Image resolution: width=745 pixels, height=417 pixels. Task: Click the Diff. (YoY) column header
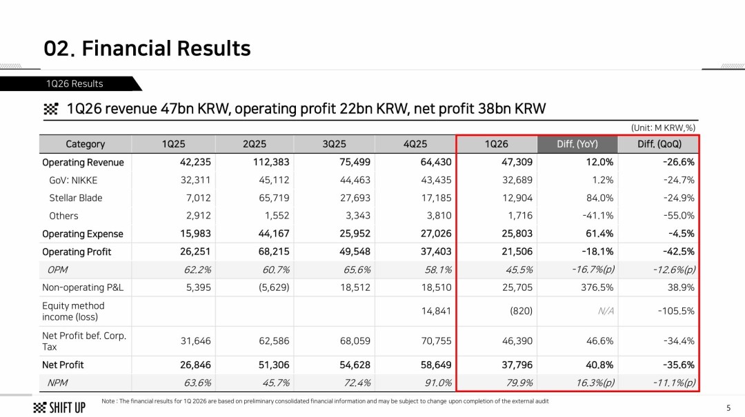(x=577, y=144)
